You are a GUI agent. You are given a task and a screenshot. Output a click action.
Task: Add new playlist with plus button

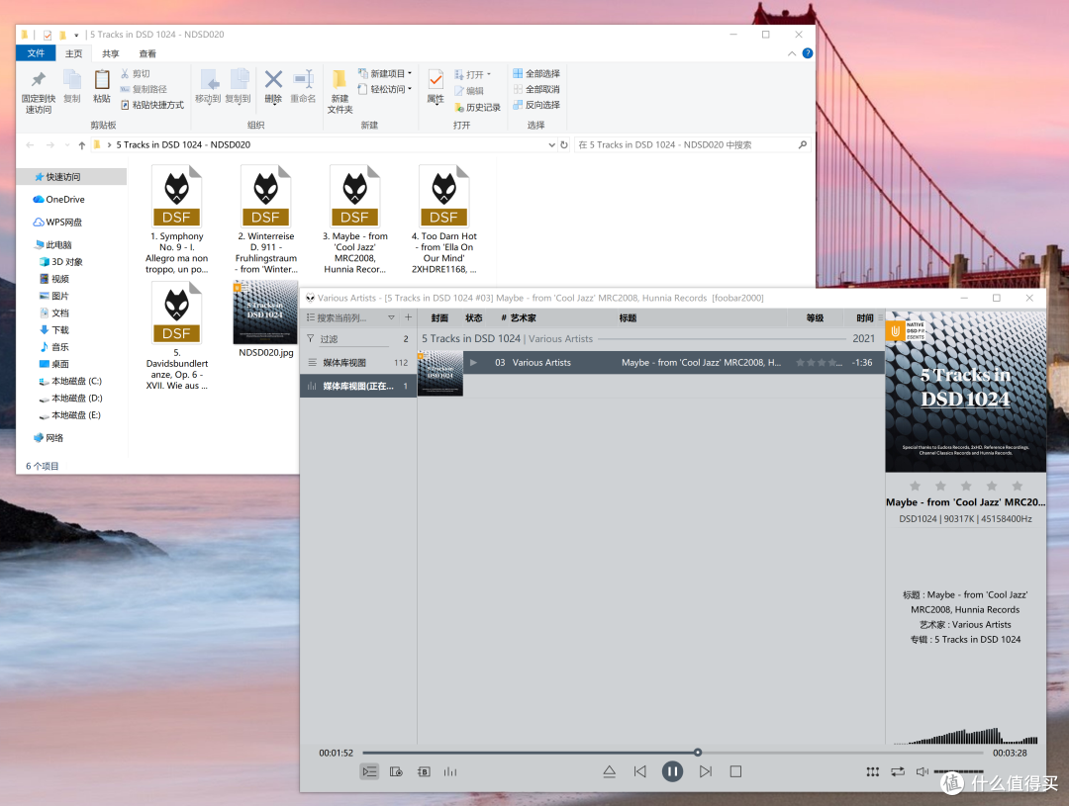409,317
